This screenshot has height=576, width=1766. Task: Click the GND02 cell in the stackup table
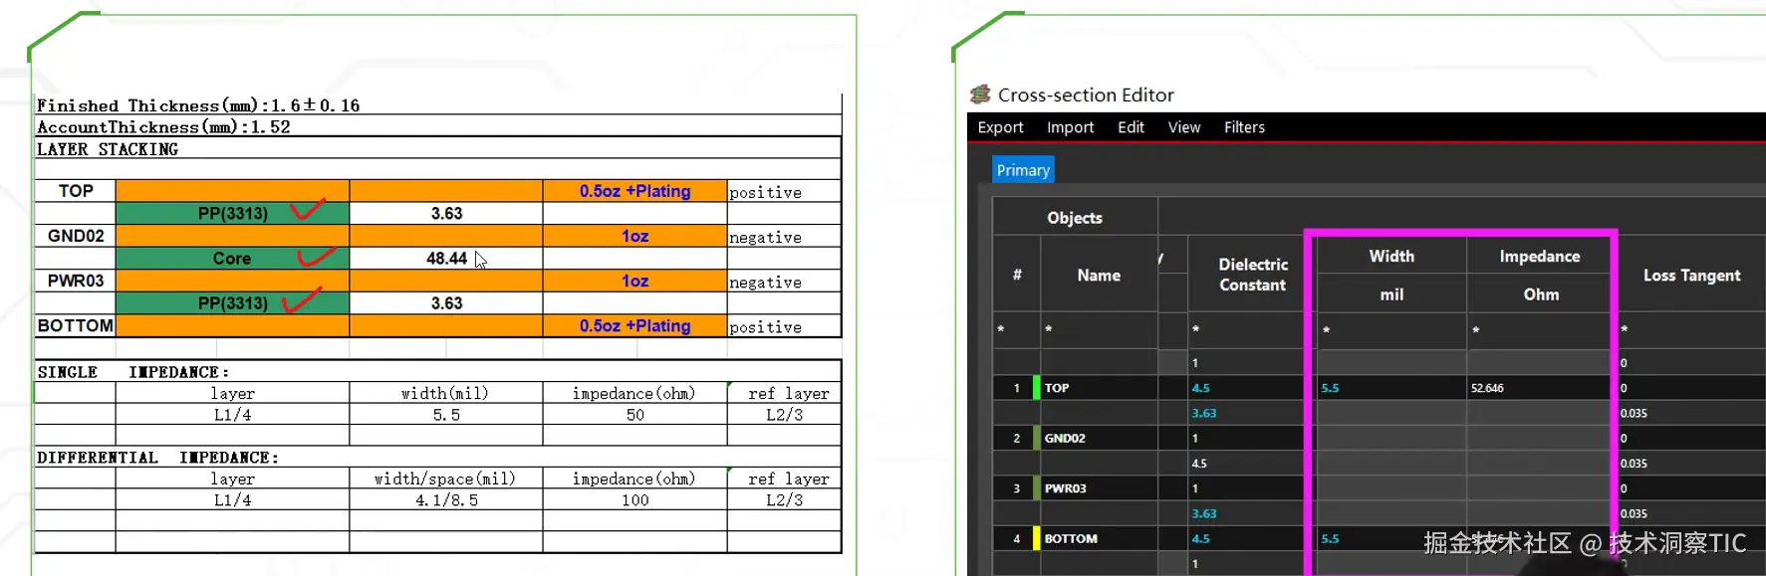(x=76, y=236)
